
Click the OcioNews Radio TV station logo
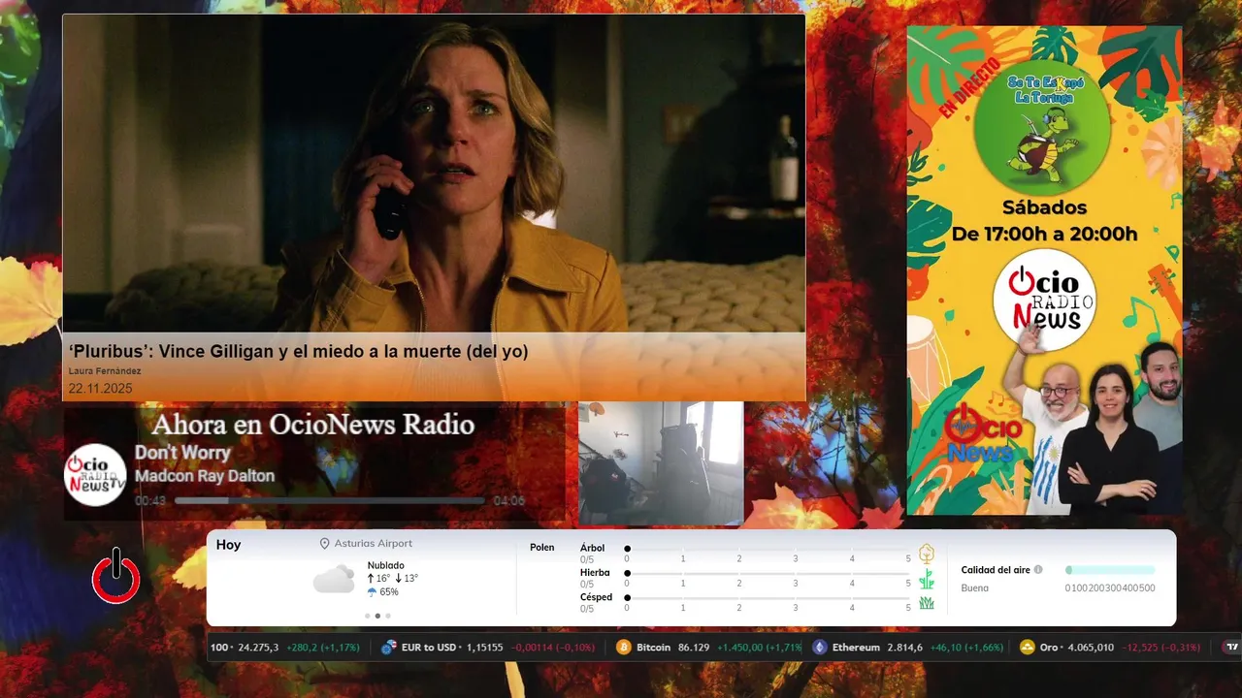point(95,475)
